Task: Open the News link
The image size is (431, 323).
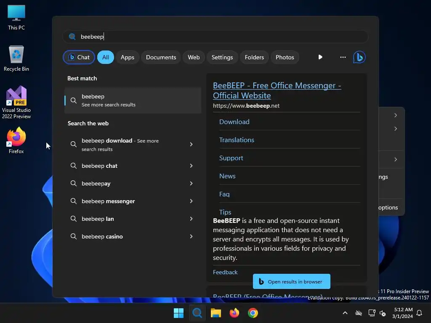Action: (x=227, y=176)
